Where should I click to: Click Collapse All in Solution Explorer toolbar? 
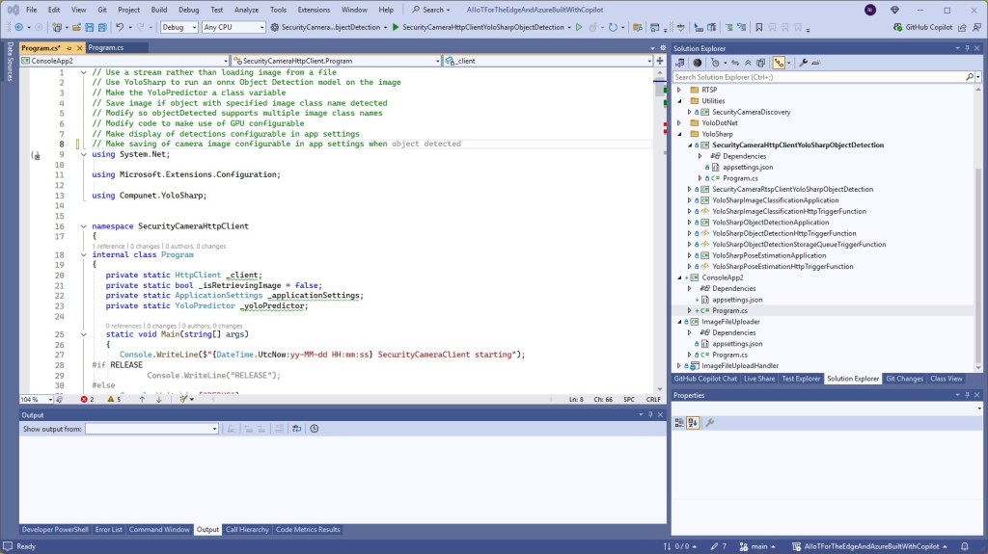click(746, 62)
